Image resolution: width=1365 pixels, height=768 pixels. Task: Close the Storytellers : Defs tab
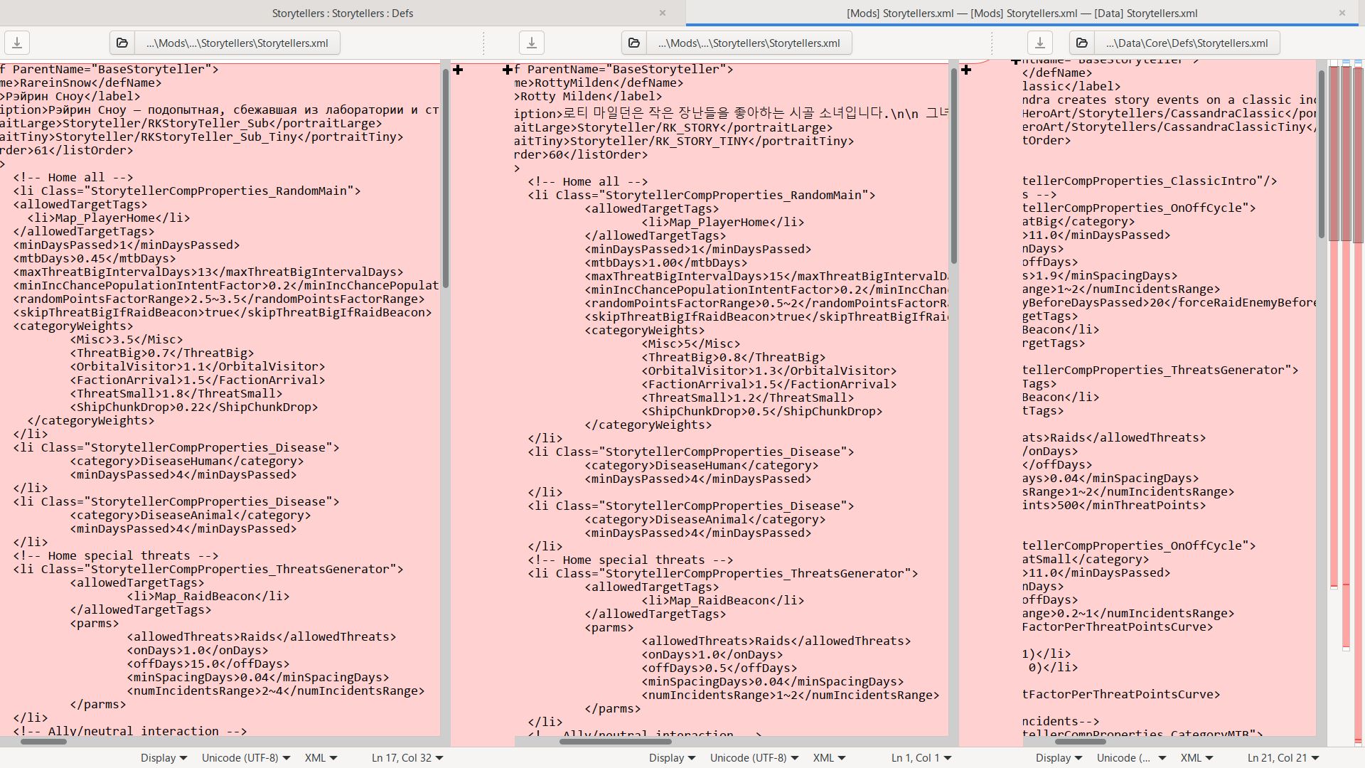click(663, 13)
